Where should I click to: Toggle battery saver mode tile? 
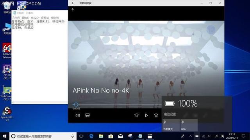click(x=171, y=125)
